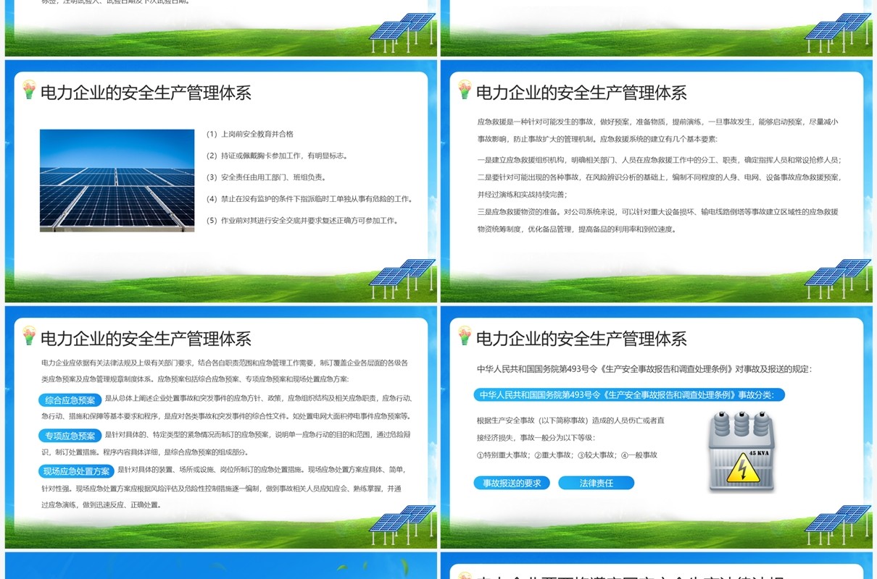Click the solar panel graphic on the 综合应急预案 slide
This screenshot has height=579, width=877.
pyautogui.click(x=403, y=524)
